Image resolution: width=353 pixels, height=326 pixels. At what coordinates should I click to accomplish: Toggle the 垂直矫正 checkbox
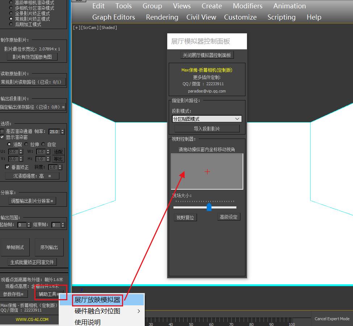pos(7,167)
